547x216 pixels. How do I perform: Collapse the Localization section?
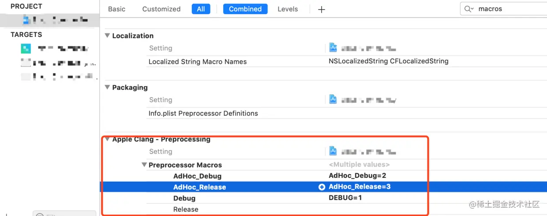[x=107, y=36]
